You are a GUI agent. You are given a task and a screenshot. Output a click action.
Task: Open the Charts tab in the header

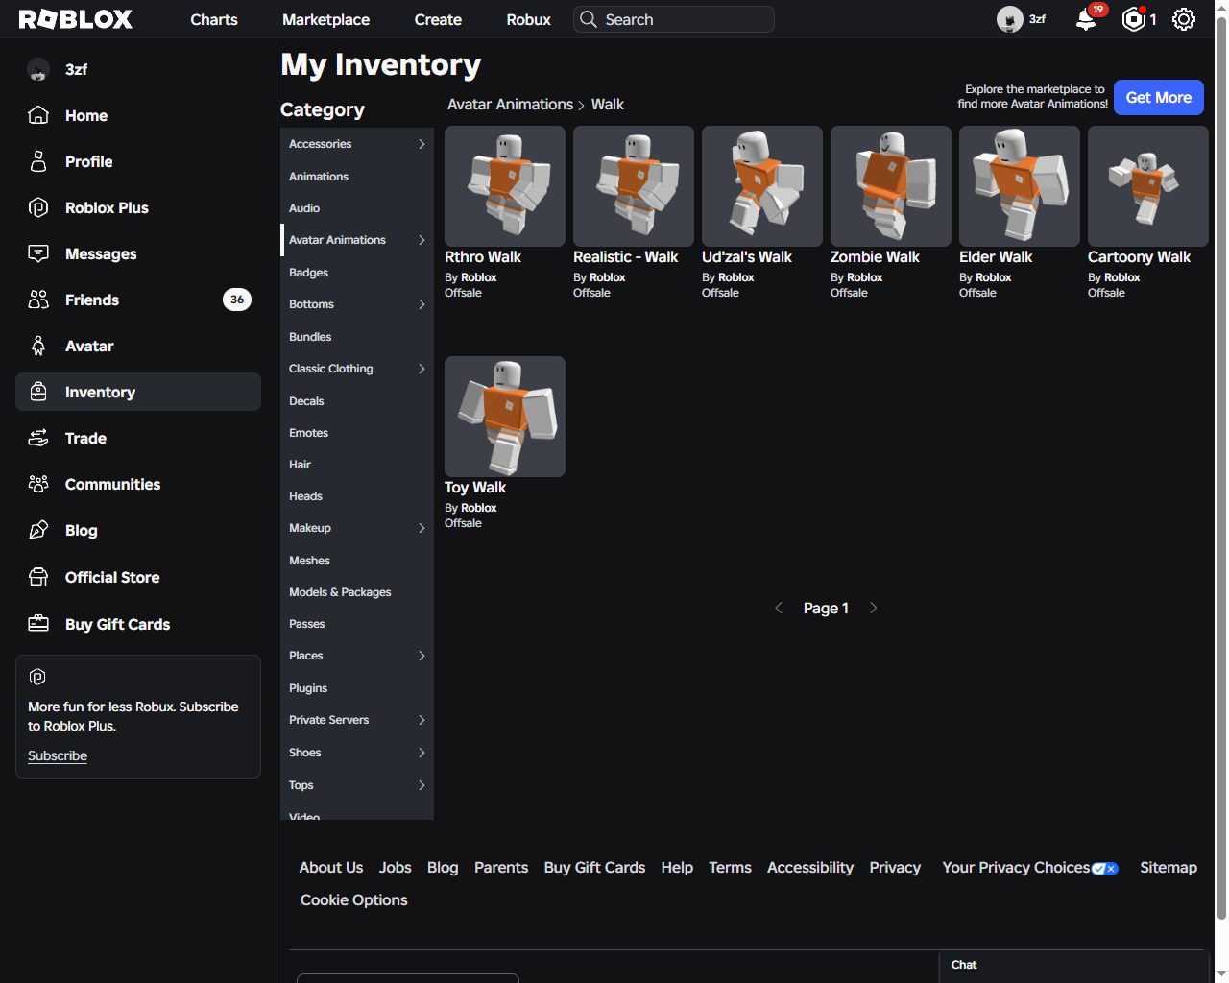point(214,19)
